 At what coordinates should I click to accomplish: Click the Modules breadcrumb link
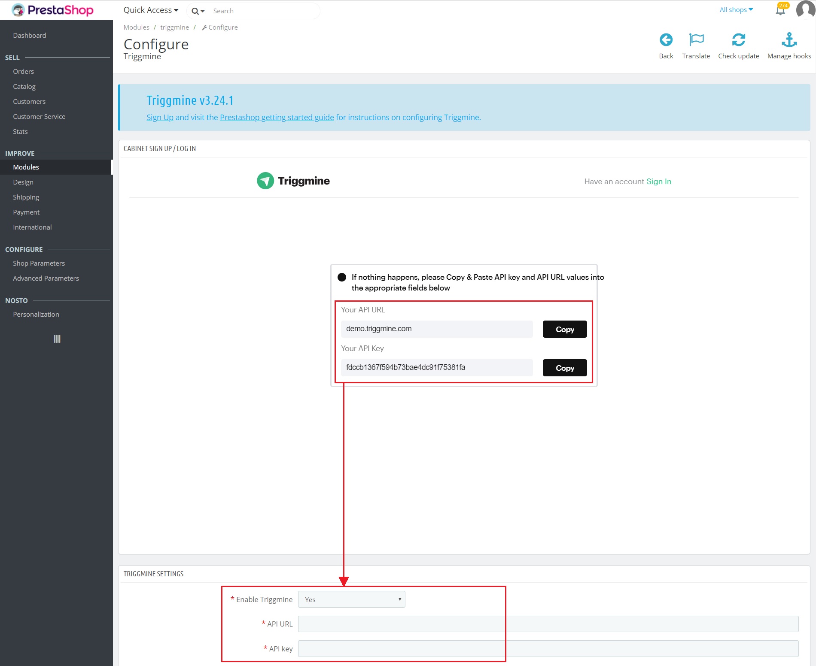tap(137, 27)
